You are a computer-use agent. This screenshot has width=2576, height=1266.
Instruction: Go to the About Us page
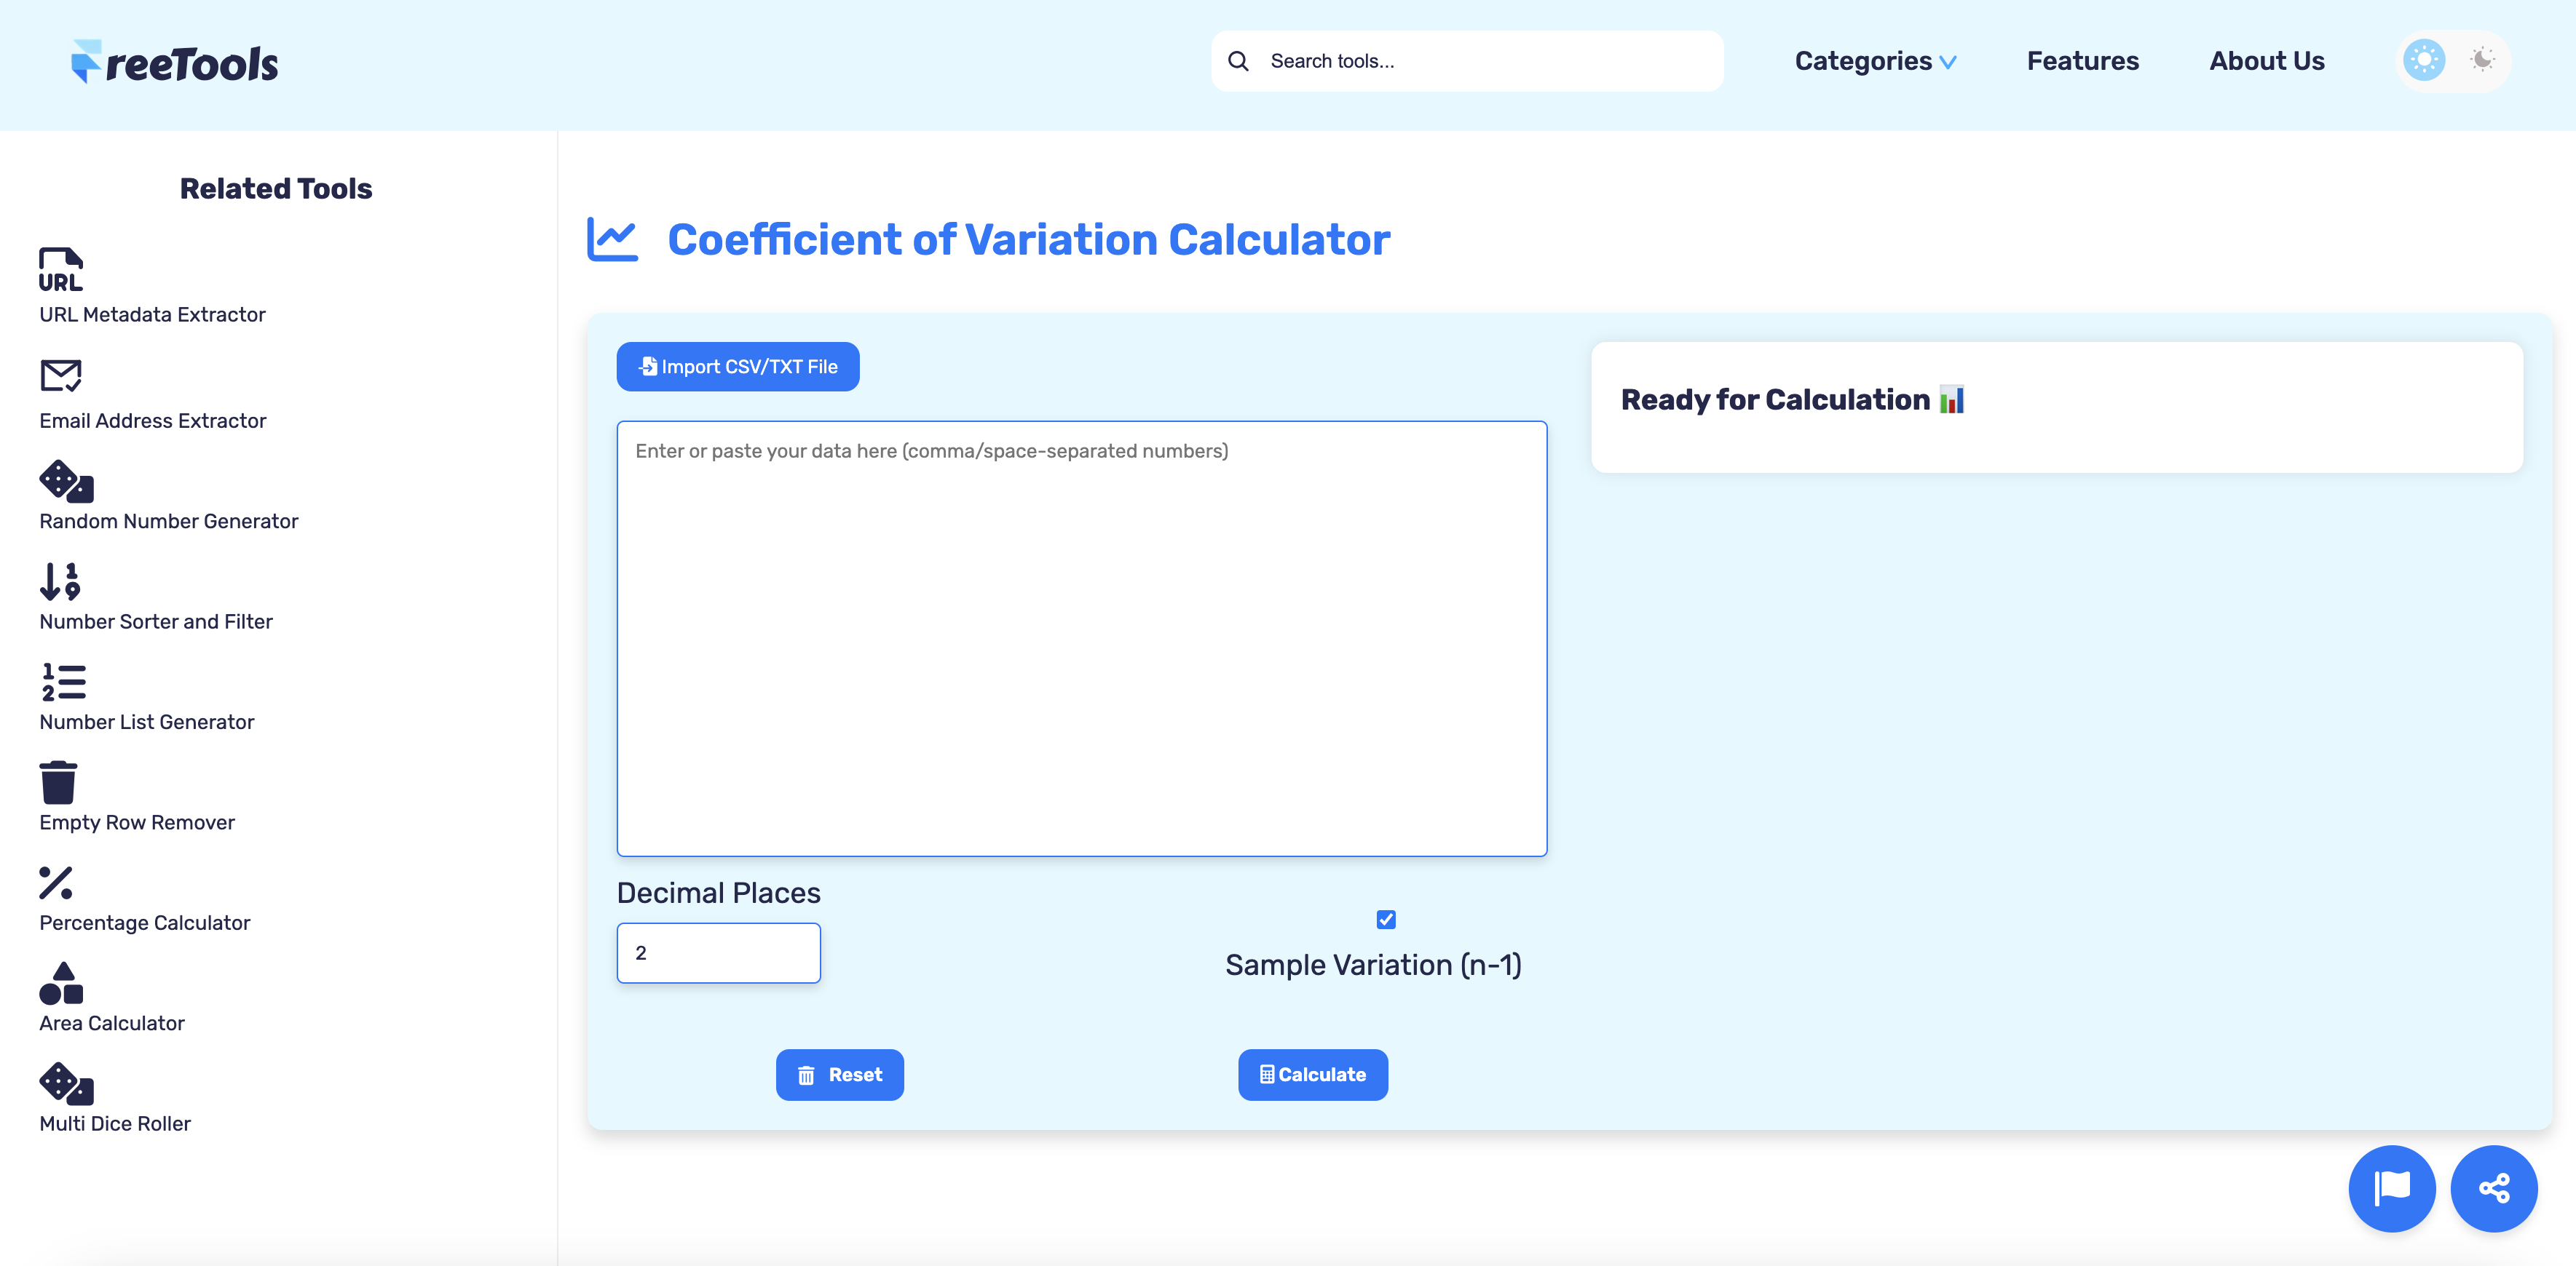coord(2266,61)
